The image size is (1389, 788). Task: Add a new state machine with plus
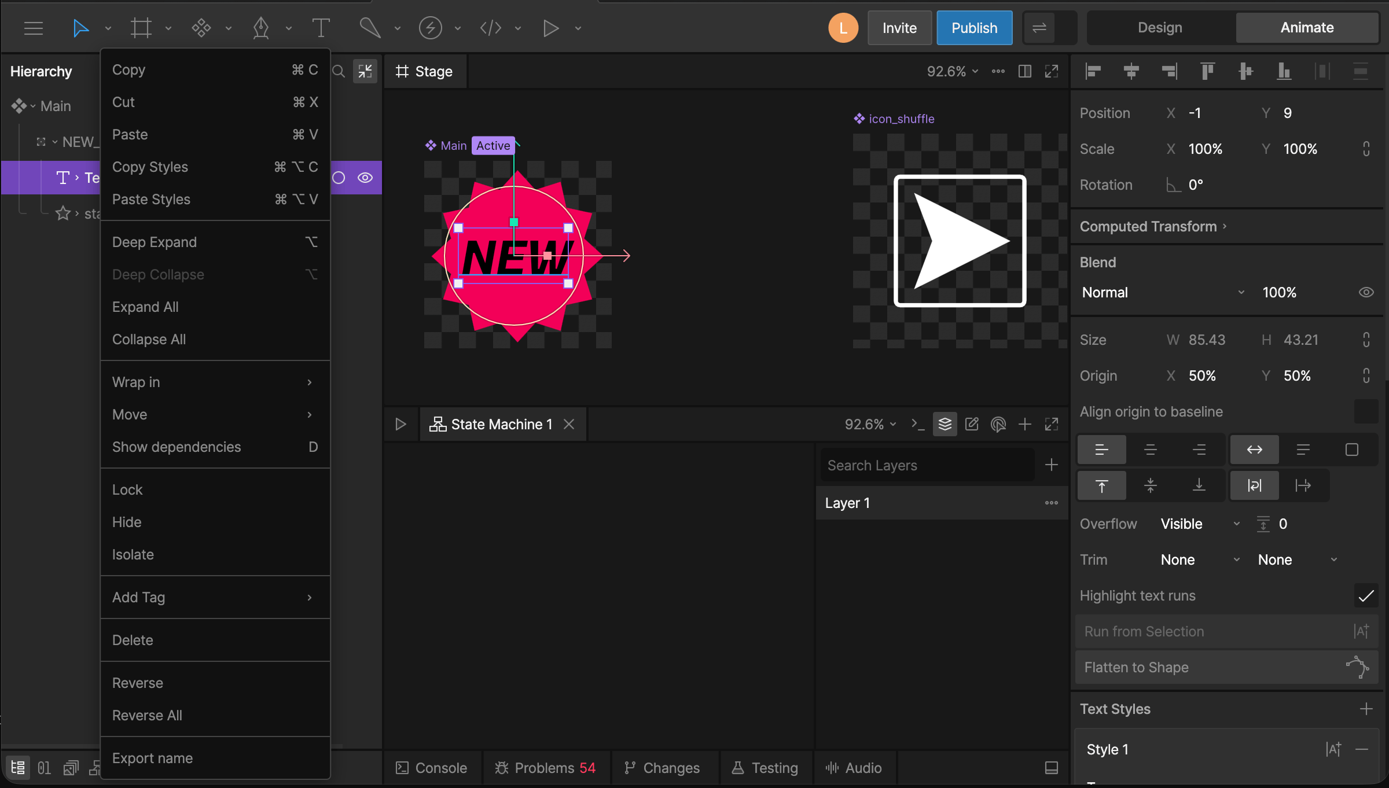click(x=1025, y=424)
